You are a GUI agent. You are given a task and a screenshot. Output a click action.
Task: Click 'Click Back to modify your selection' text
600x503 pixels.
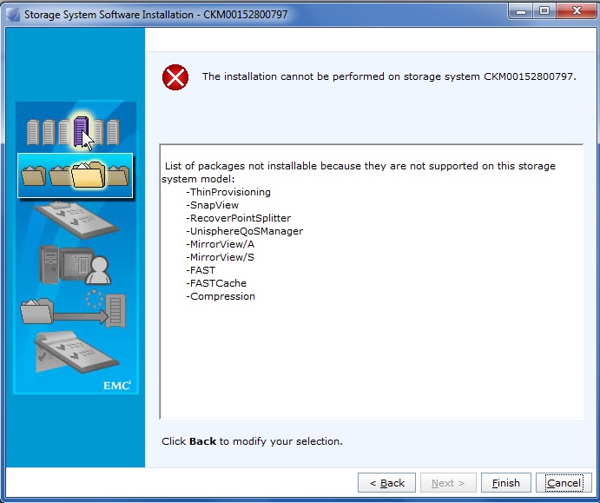[252, 441]
